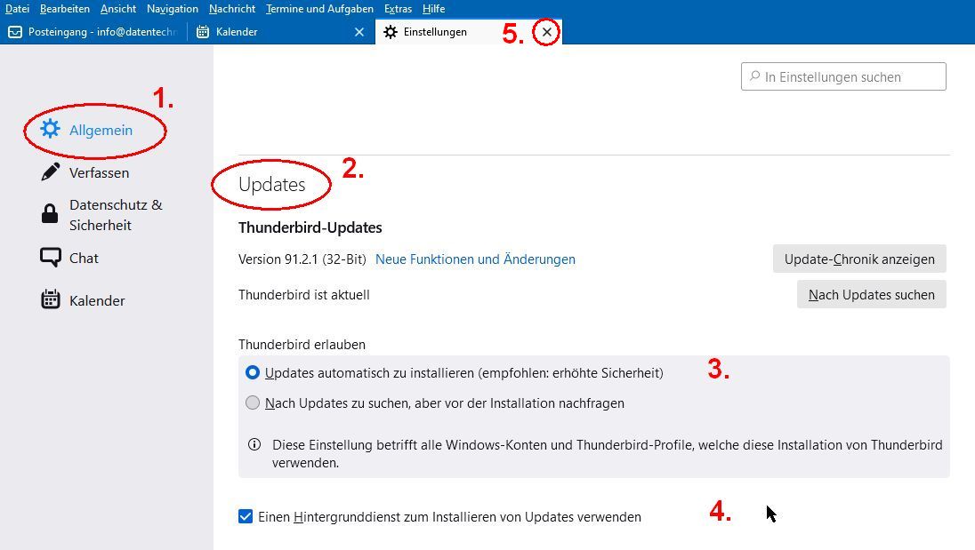Open the Extras menu
The image size is (975, 550).
pos(398,9)
